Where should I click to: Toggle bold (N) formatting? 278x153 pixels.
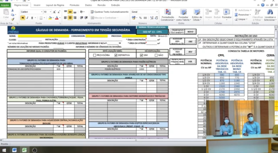(23, 18)
